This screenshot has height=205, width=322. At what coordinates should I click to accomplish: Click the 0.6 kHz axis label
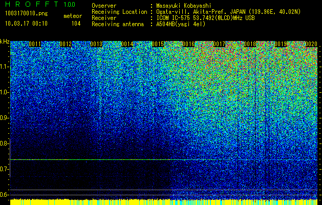(x=4, y=195)
